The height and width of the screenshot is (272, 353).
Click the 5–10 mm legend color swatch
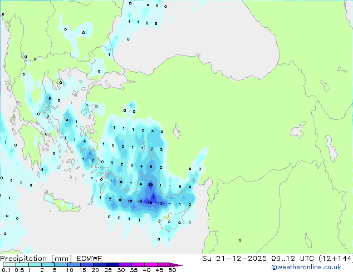[x=61, y=265]
